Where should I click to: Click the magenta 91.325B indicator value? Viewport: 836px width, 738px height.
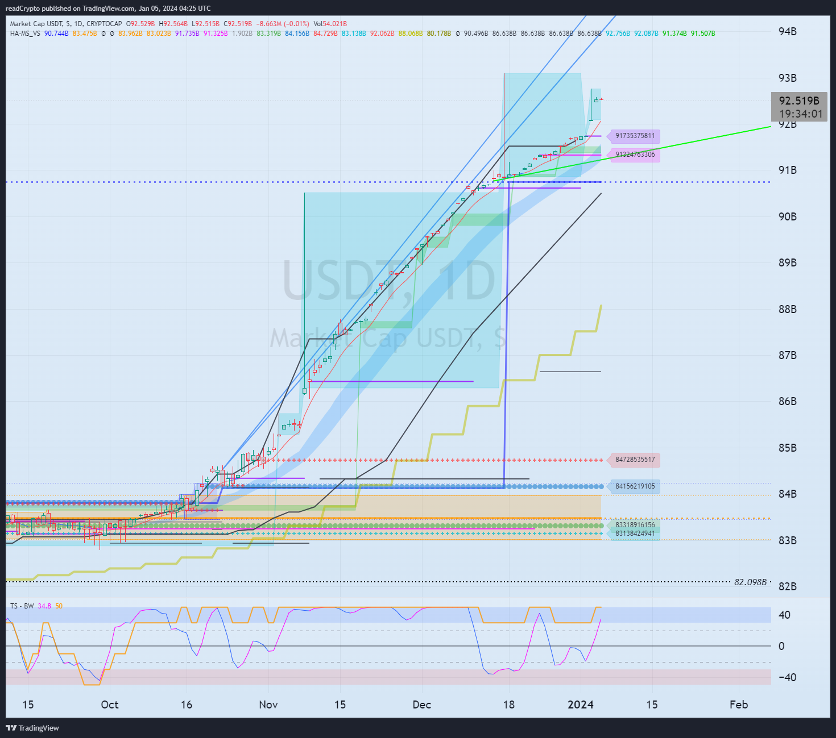click(x=216, y=34)
